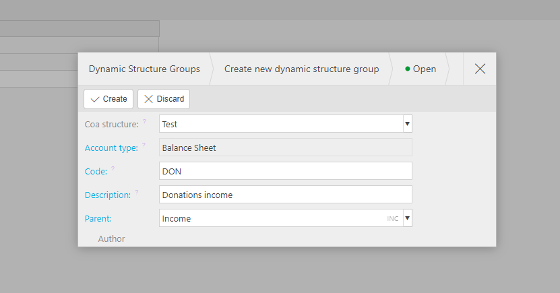Click the help icon next to Account type
Viewport: 560px width, 293px height.
[144, 145]
